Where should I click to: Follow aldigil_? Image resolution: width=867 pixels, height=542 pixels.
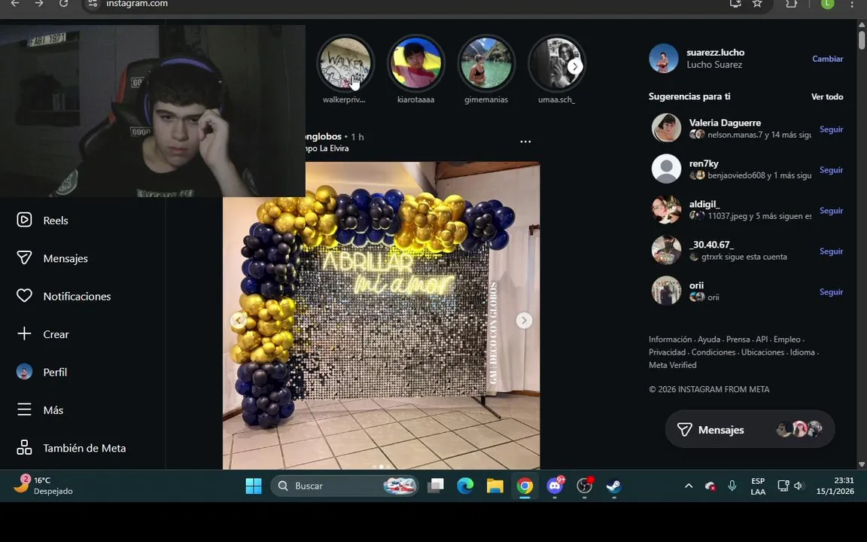click(831, 211)
